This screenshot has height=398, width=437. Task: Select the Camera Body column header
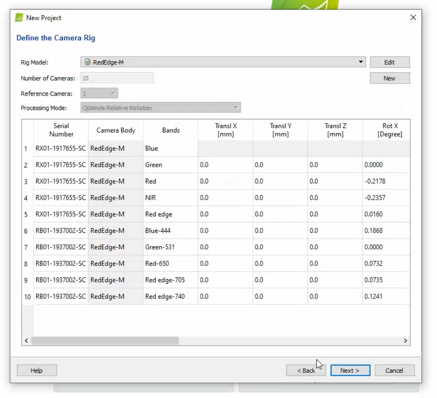click(116, 130)
